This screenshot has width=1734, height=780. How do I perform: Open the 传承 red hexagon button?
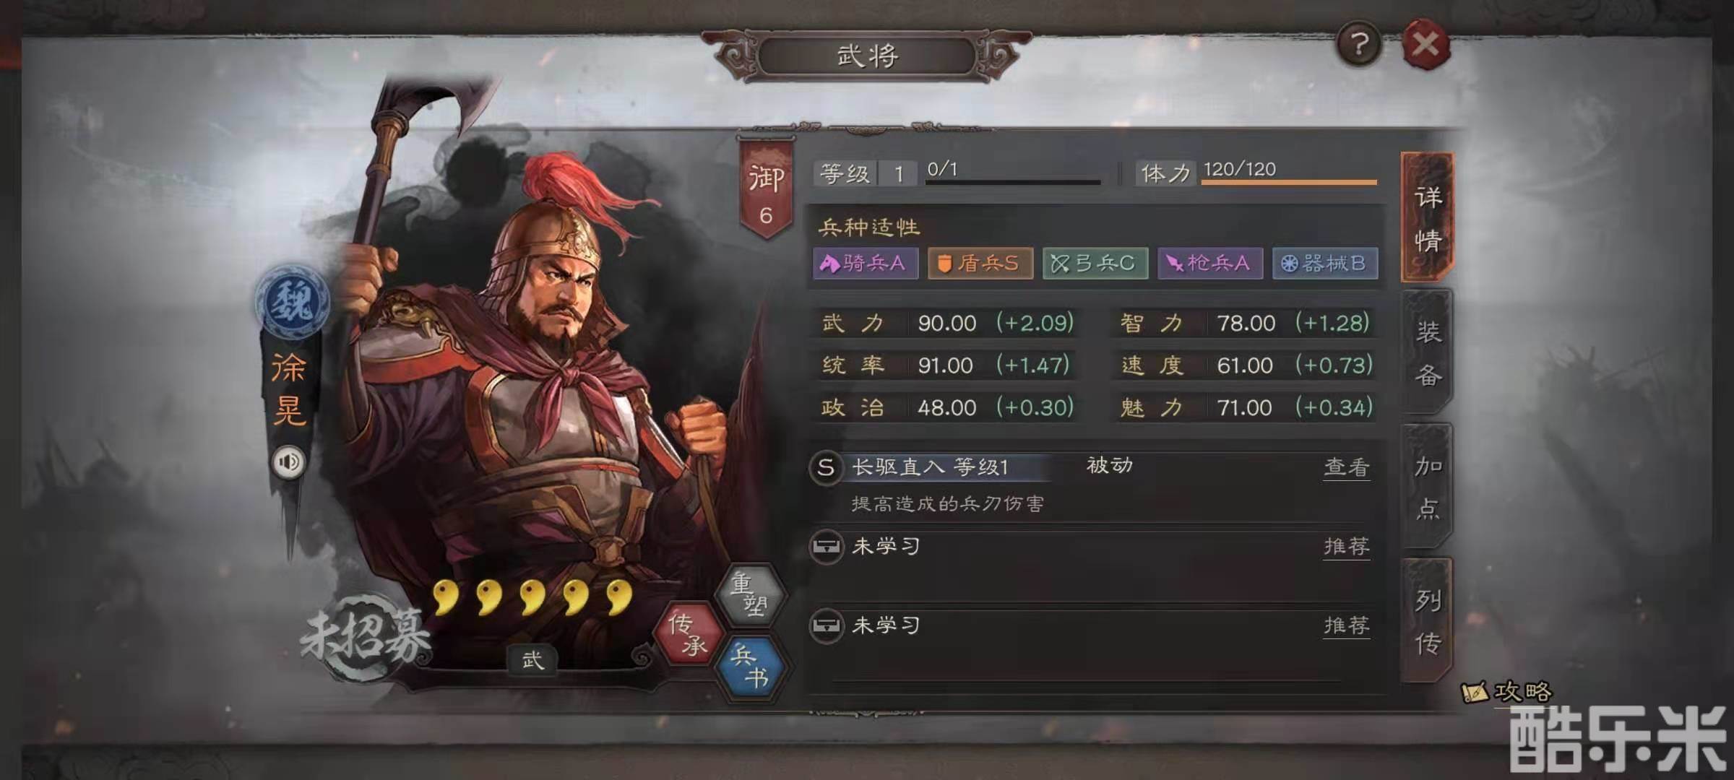pos(688,633)
